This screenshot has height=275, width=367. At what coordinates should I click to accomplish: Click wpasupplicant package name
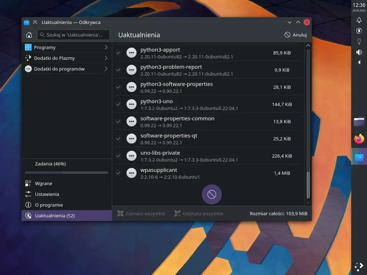[x=159, y=170]
